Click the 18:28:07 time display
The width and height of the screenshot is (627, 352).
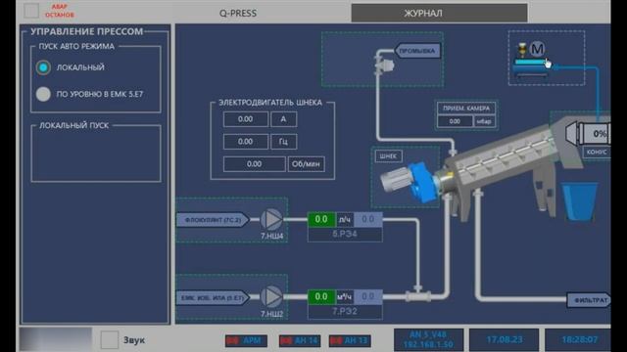point(578,339)
